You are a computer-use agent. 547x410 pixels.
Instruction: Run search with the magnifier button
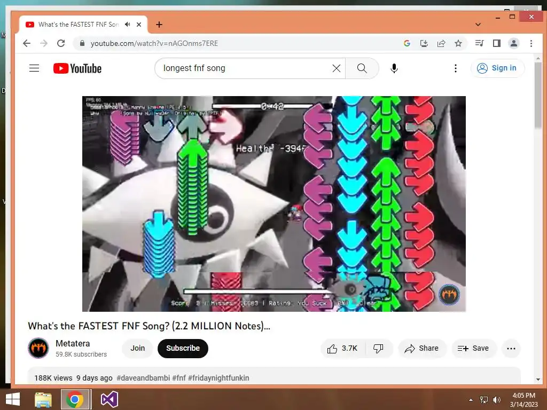pyautogui.click(x=362, y=68)
